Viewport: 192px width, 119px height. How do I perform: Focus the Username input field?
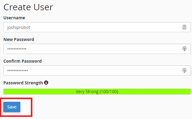coord(97,27)
